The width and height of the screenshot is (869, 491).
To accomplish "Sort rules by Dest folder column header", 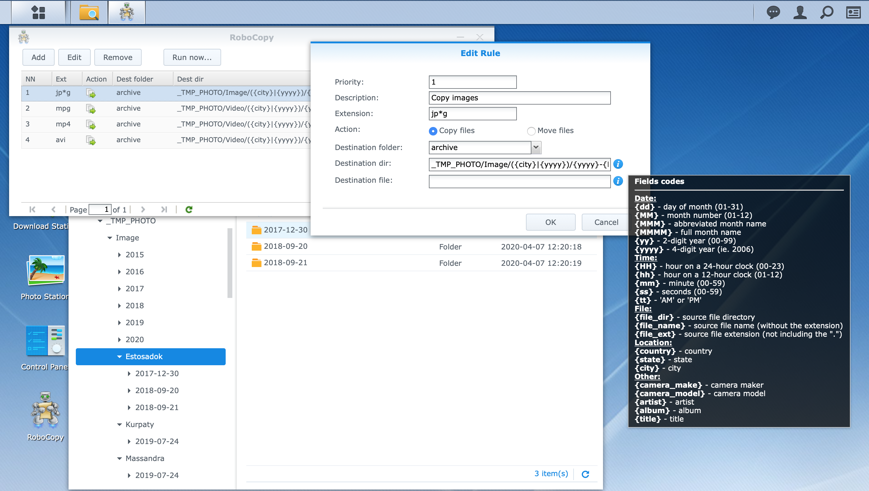I will 143,79.
